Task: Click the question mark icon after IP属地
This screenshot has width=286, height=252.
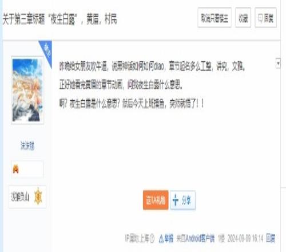Action: (152, 238)
